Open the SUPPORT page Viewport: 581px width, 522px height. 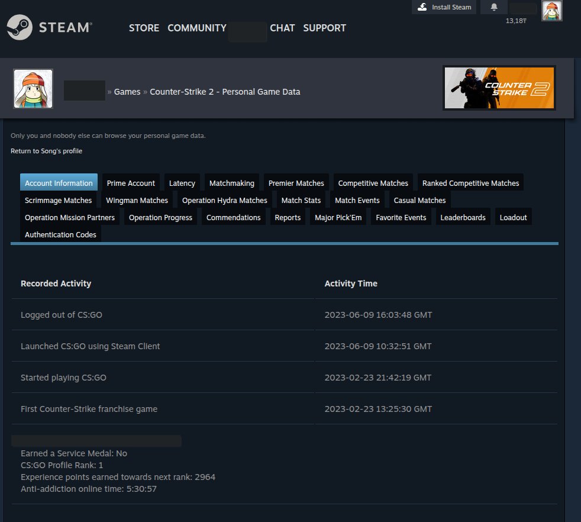[324, 28]
